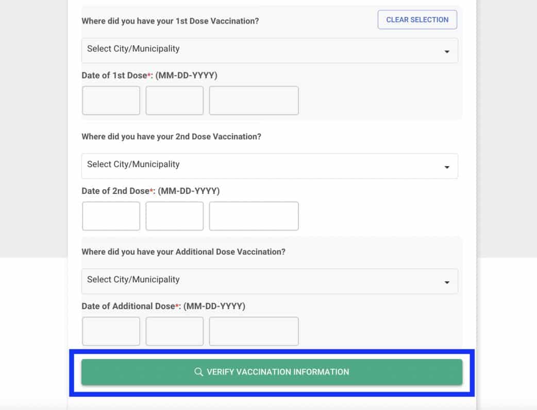Click the magnifier icon on the verify button
This screenshot has width=537, height=410.
point(198,372)
